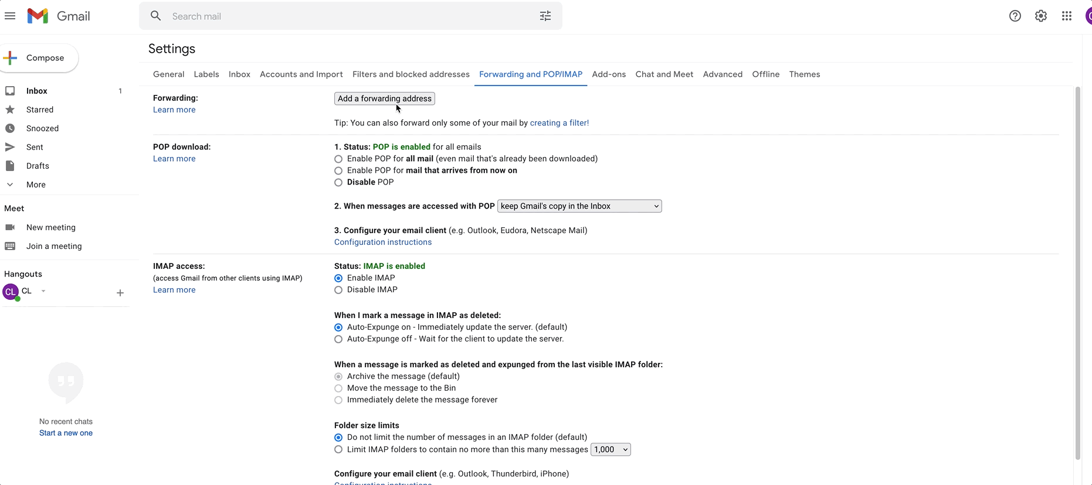Click the Gmail logo

[x=59, y=16]
